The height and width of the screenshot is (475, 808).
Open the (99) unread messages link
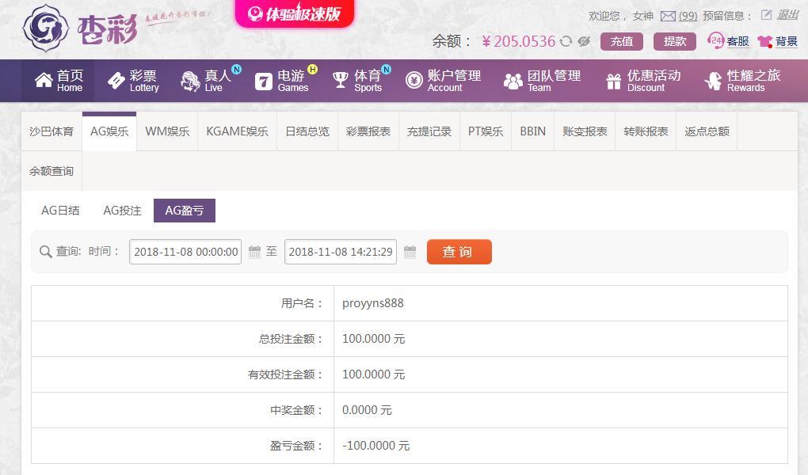688,16
